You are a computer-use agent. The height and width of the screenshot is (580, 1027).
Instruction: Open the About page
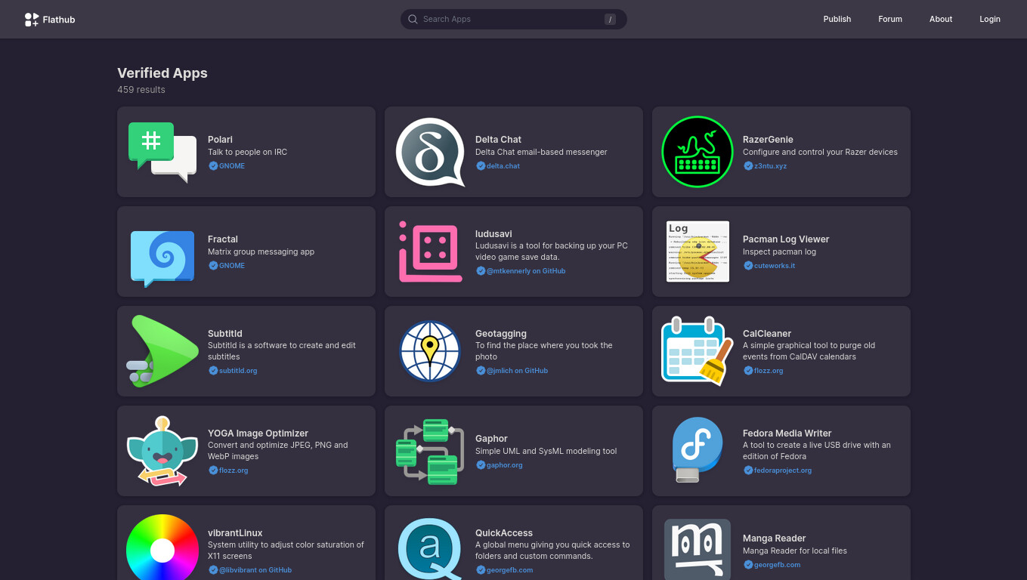click(940, 20)
